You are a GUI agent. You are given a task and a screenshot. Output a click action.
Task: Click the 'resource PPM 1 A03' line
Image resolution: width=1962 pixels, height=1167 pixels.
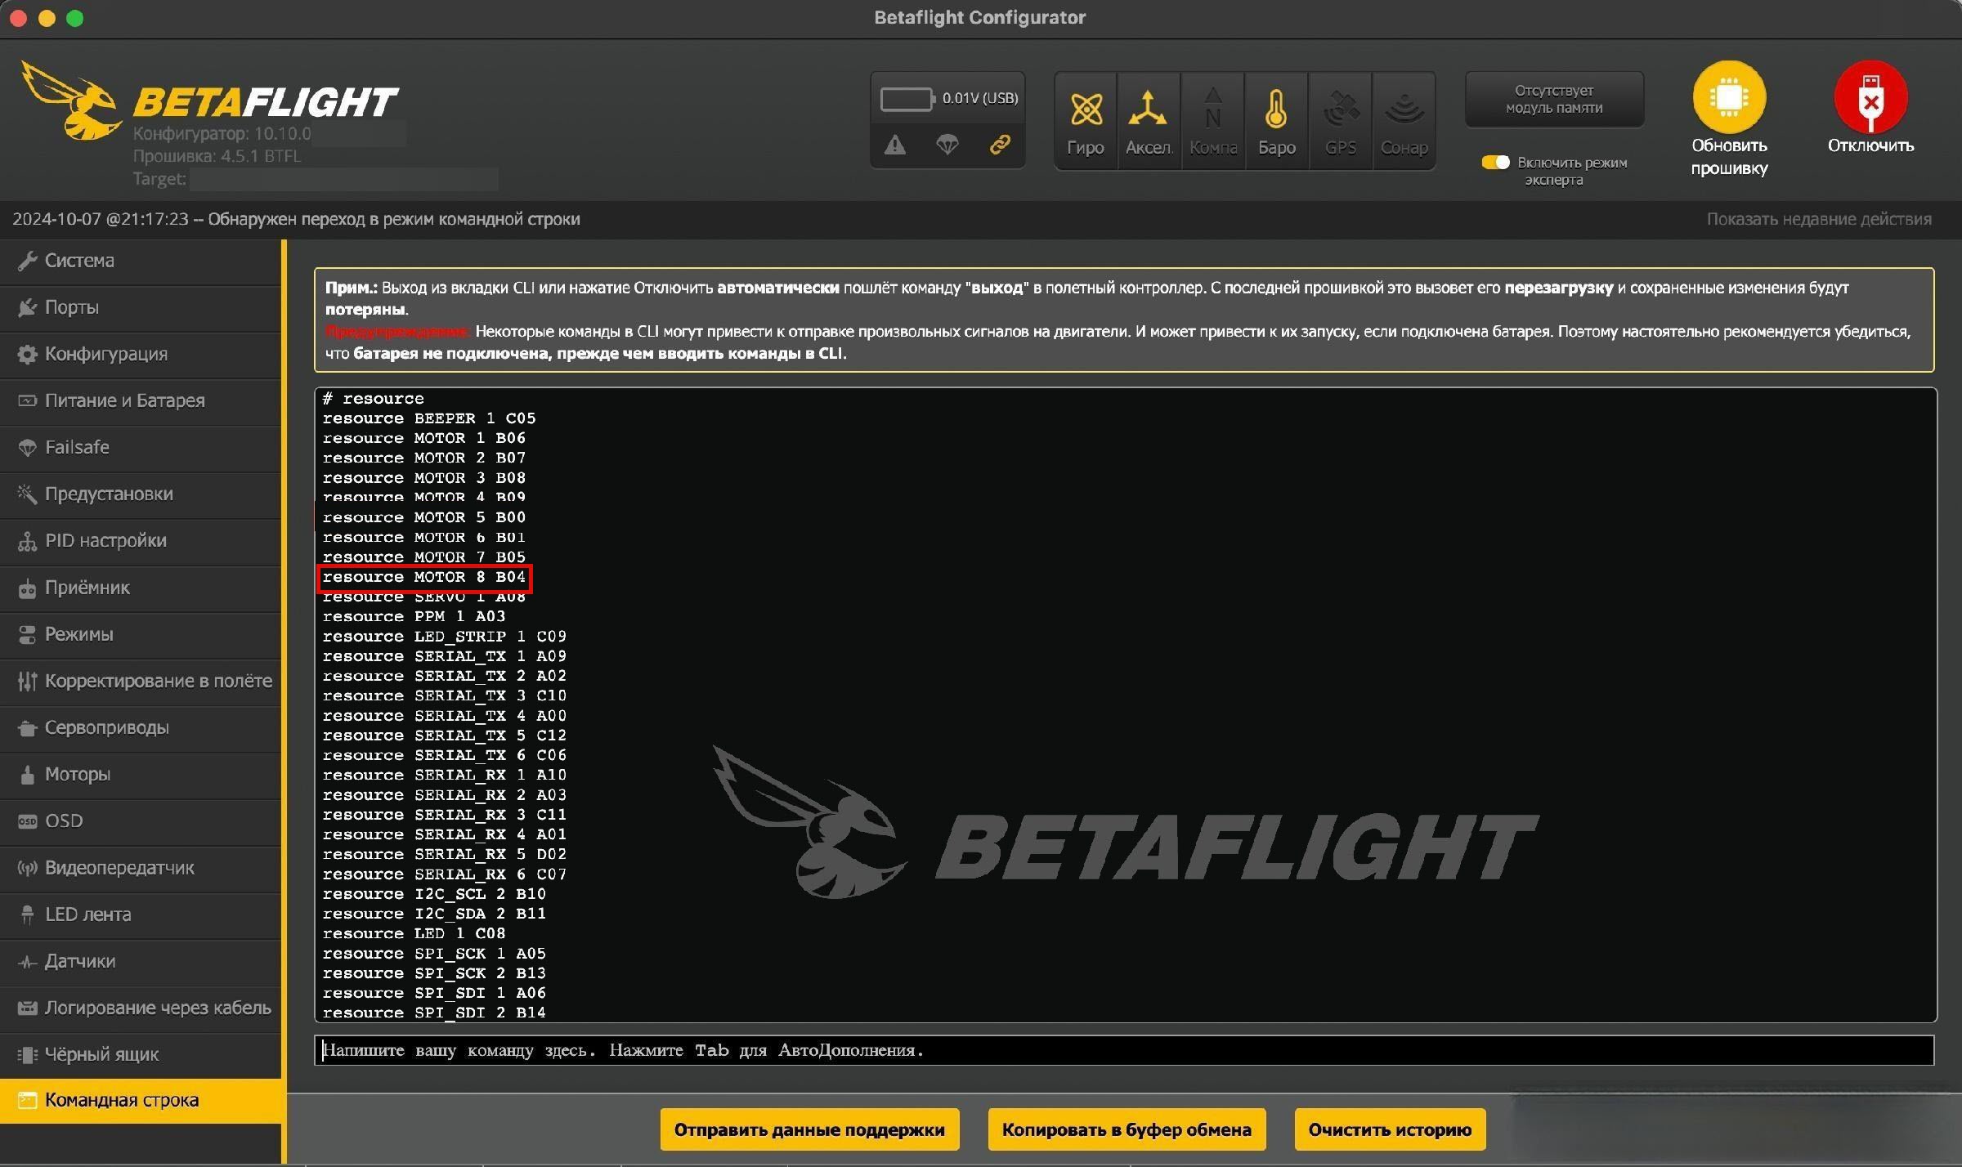[414, 616]
